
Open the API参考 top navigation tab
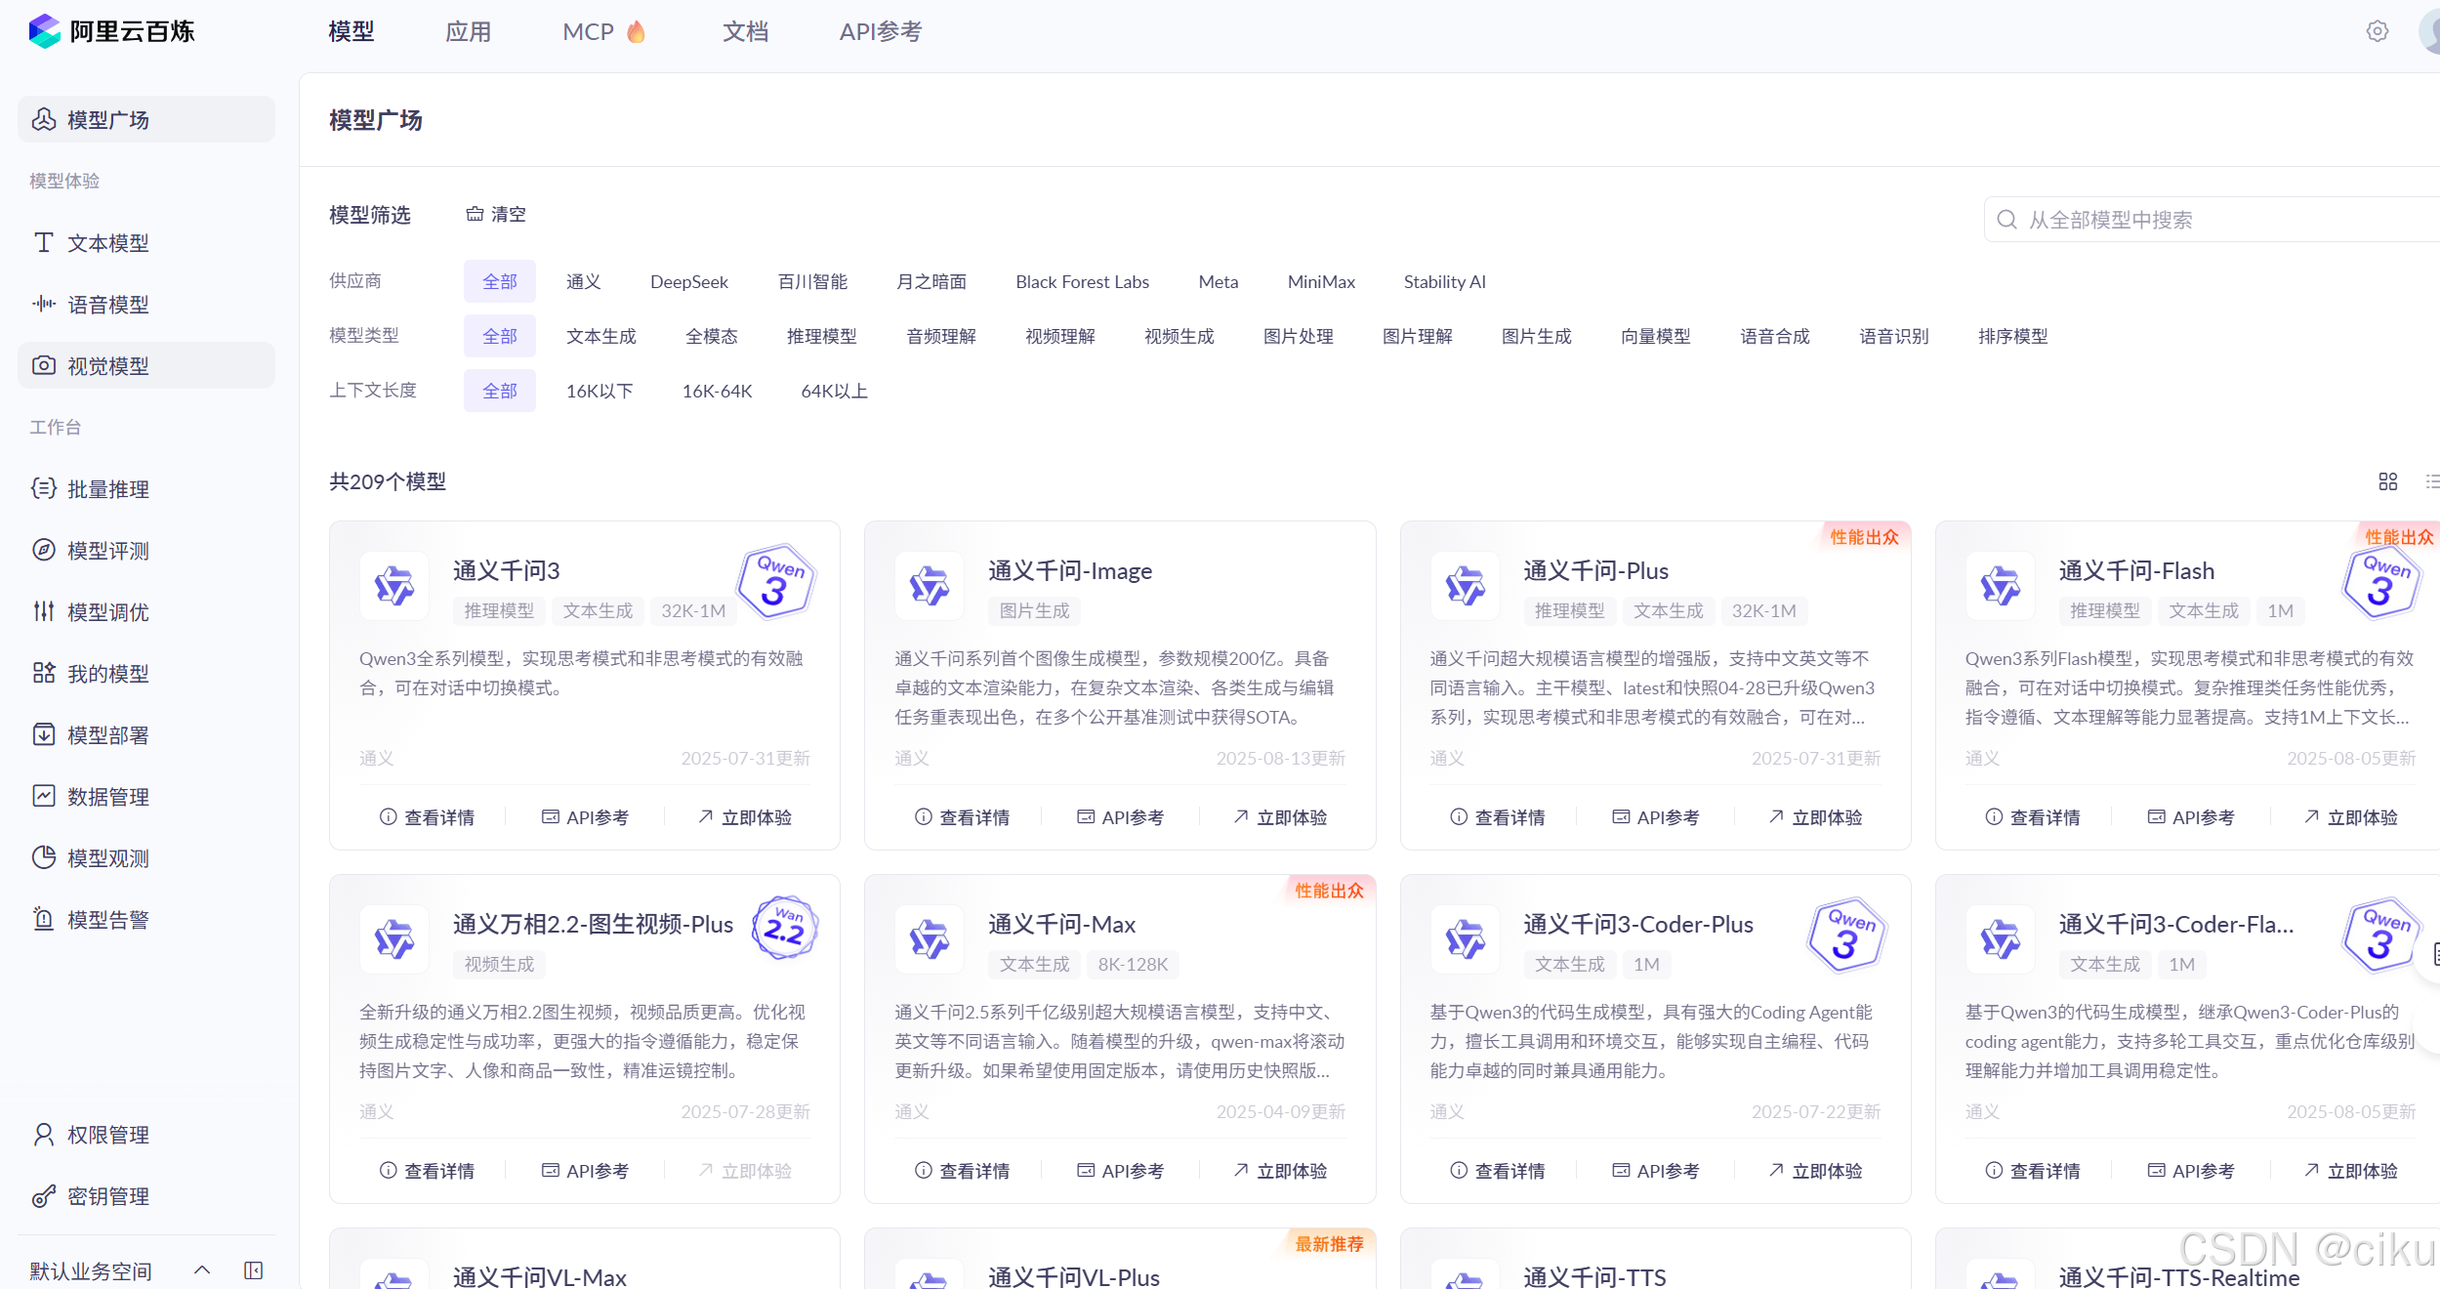(881, 31)
